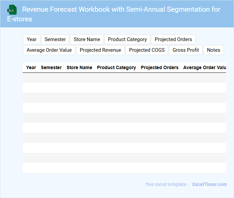Image resolution: width=234 pixels, height=198 pixels.
Task: Choose the Product Category tag
Action: (127, 39)
